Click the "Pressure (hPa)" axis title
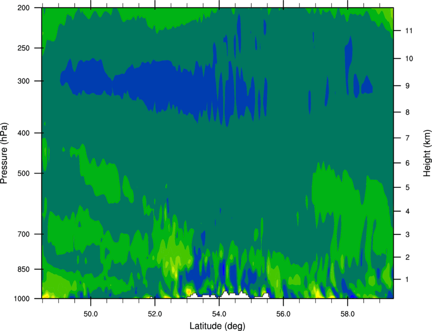 (x=5, y=153)
